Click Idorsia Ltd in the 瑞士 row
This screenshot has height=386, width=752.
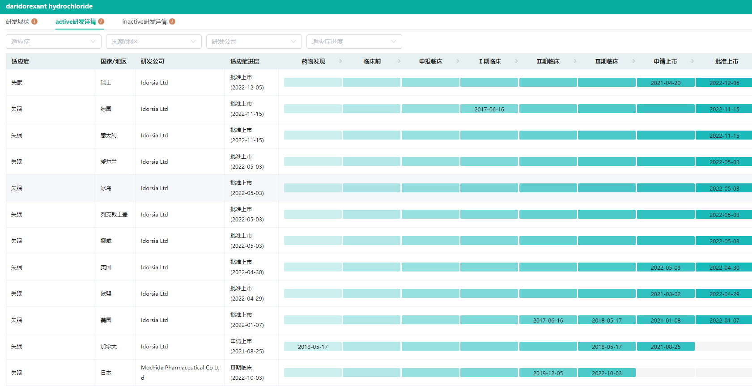point(154,83)
